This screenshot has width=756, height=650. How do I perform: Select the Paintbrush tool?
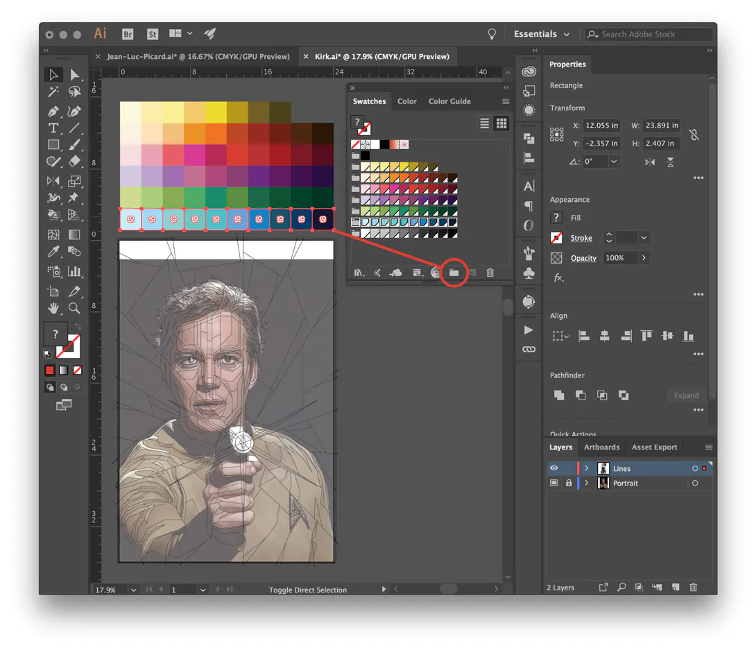[x=74, y=145]
